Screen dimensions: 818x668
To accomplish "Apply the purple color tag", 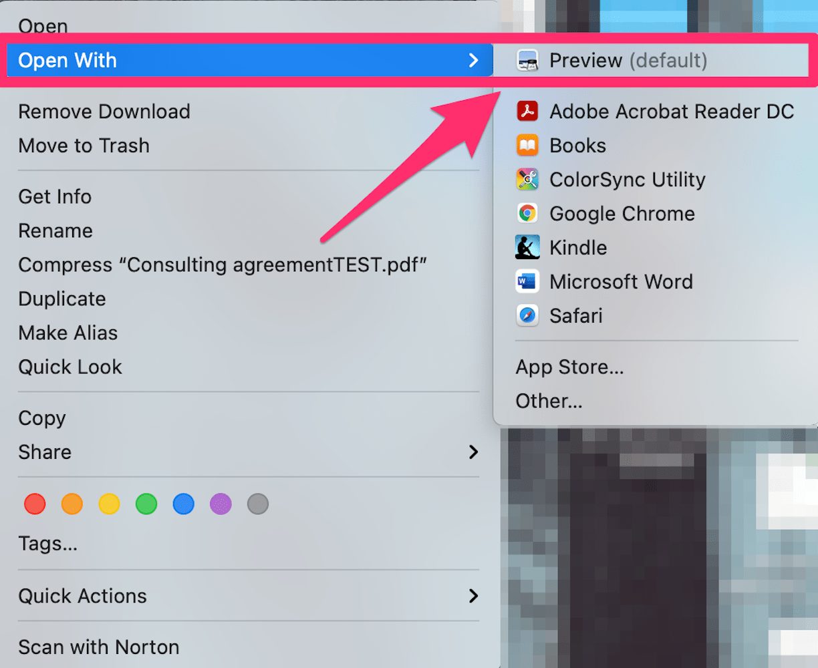I will [221, 504].
